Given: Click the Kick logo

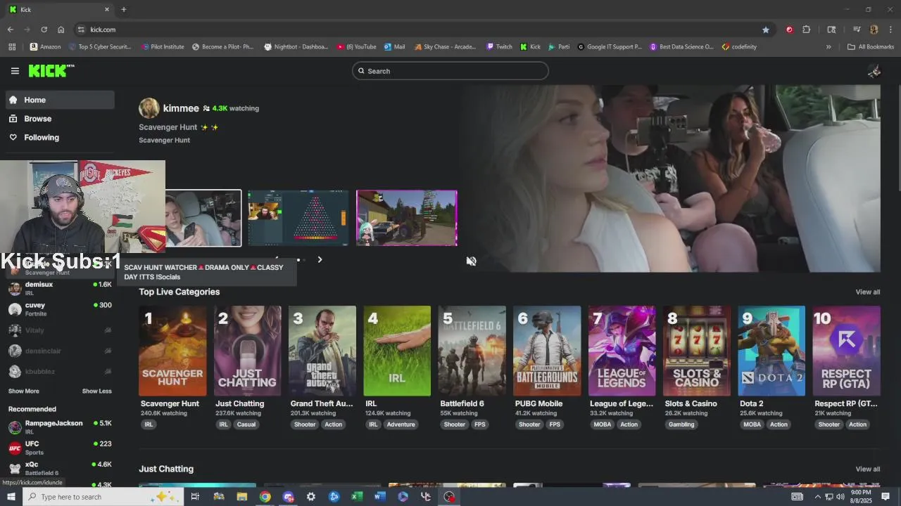Looking at the screenshot, I should pos(51,70).
